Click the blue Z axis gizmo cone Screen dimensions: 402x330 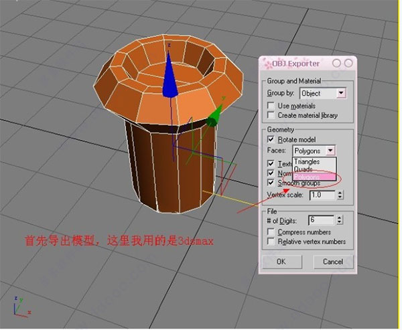click(170, 77)
